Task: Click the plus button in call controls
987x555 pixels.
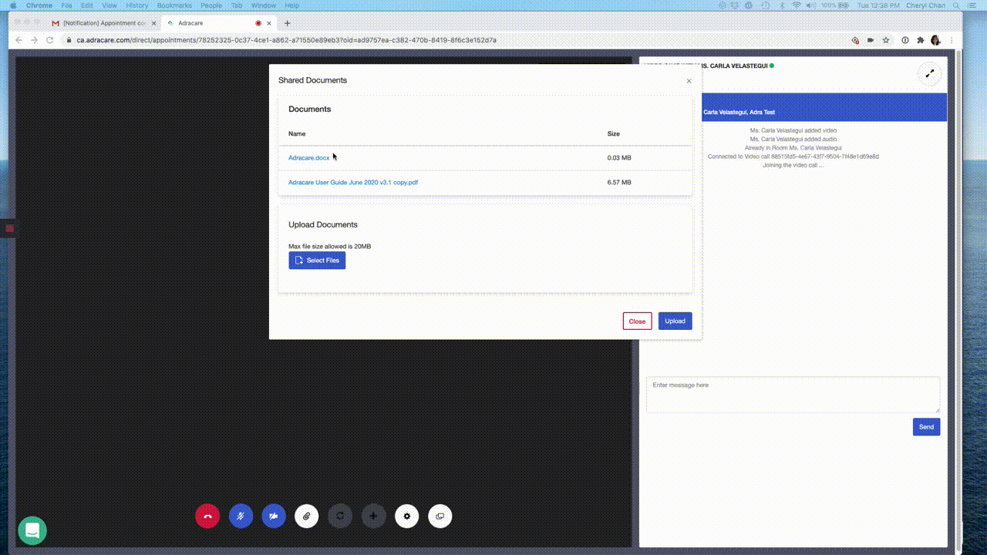Action: 373,516
